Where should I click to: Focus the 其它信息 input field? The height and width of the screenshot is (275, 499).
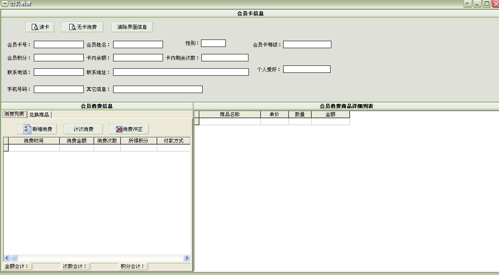point(158,89)
